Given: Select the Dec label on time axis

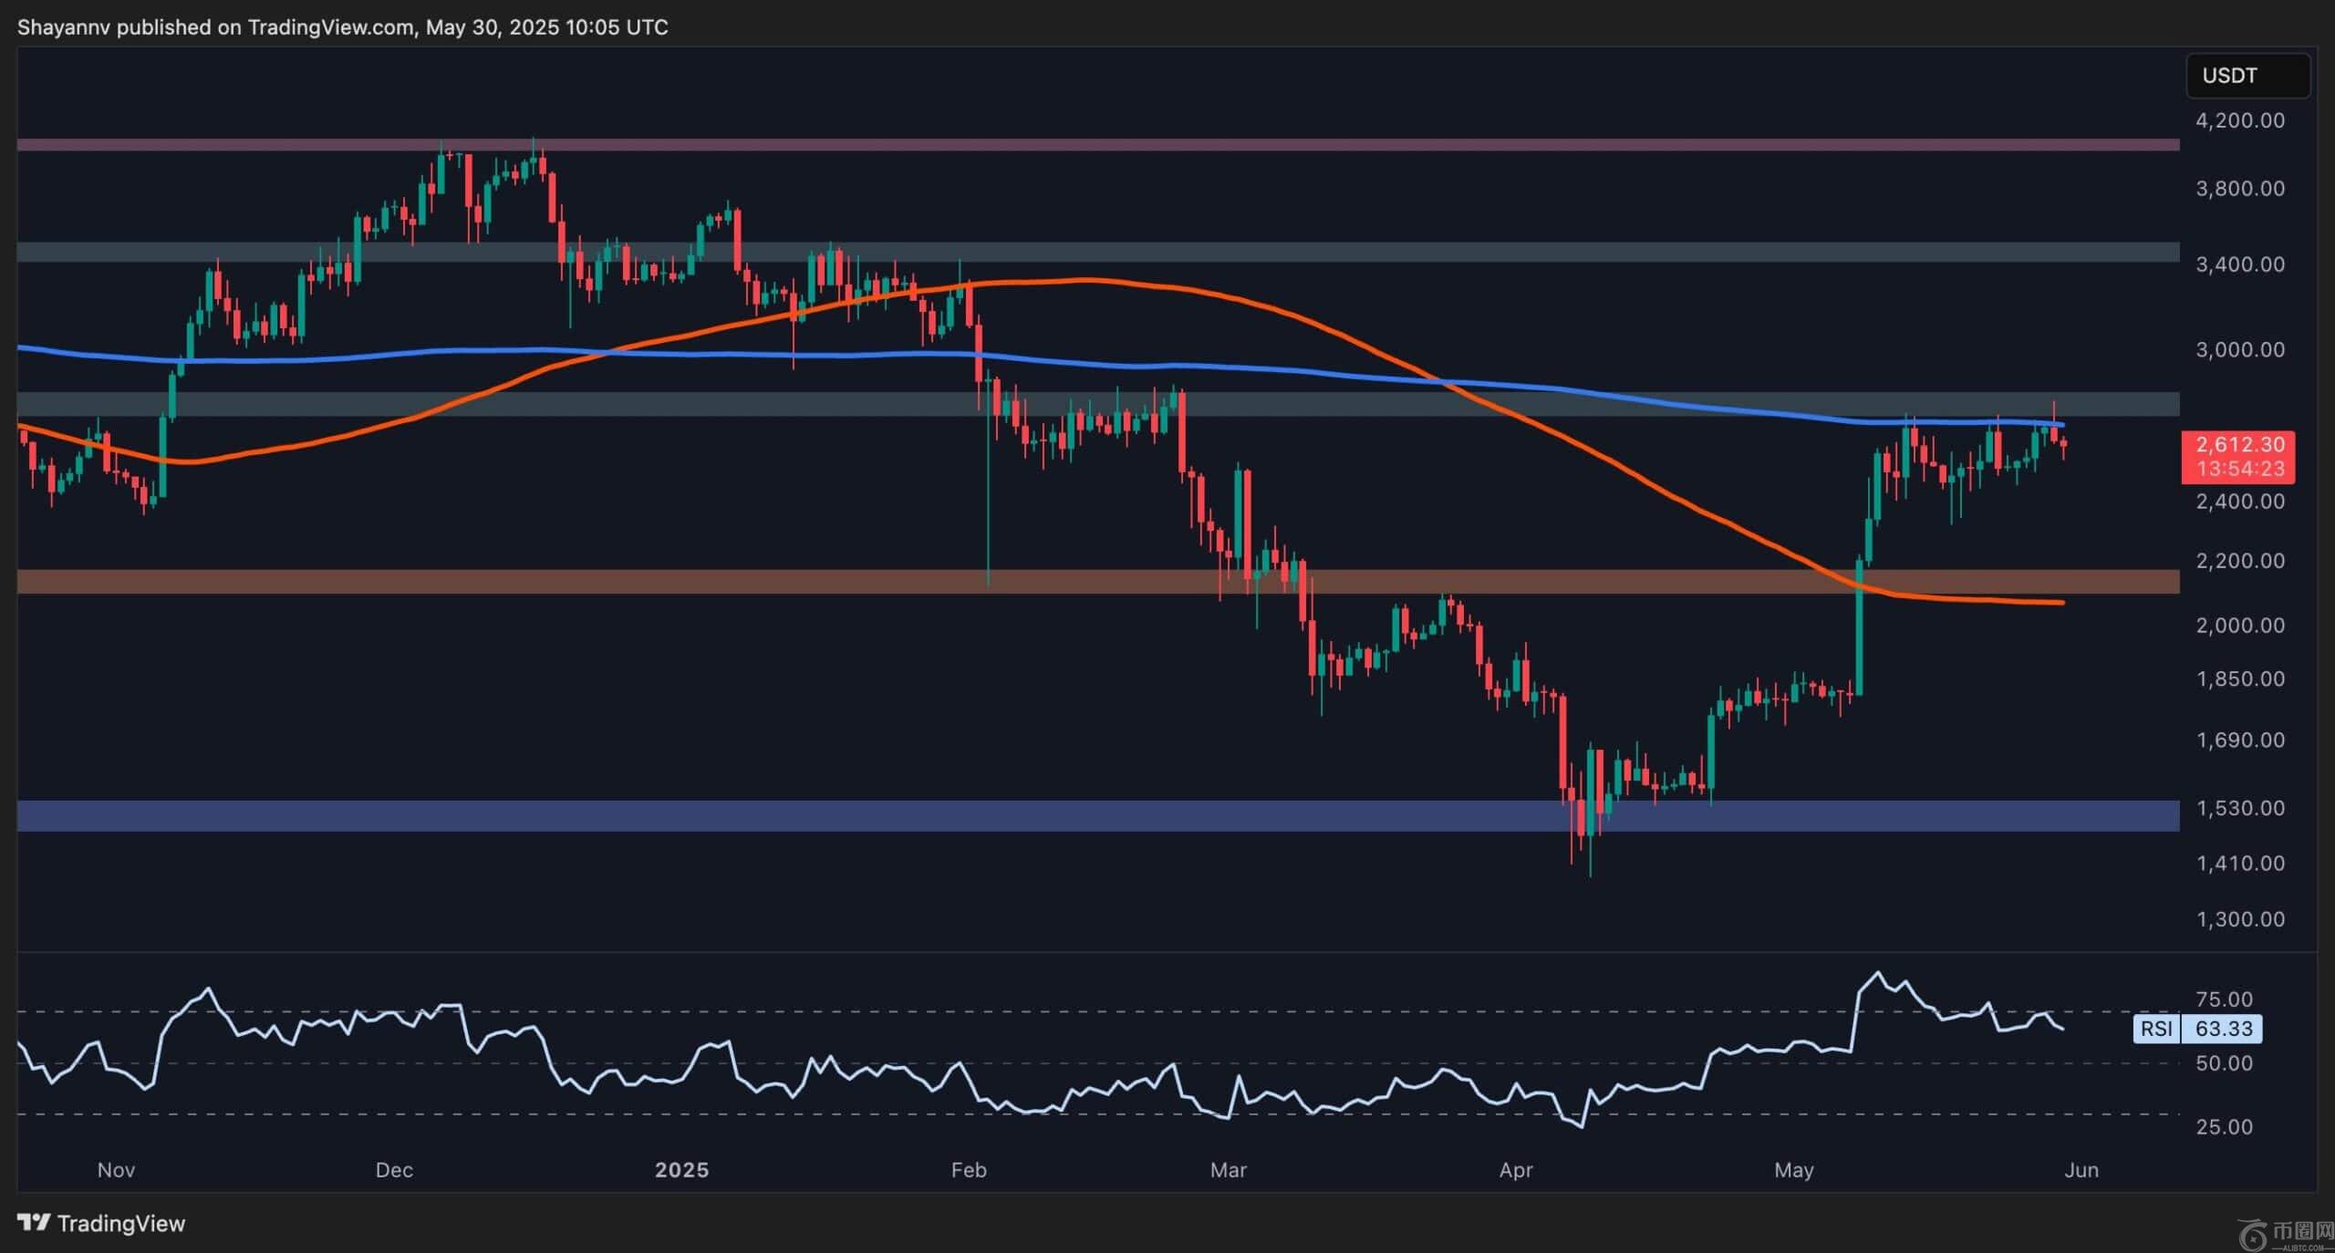Looking at the screenshot, I should click(394, 1170).
